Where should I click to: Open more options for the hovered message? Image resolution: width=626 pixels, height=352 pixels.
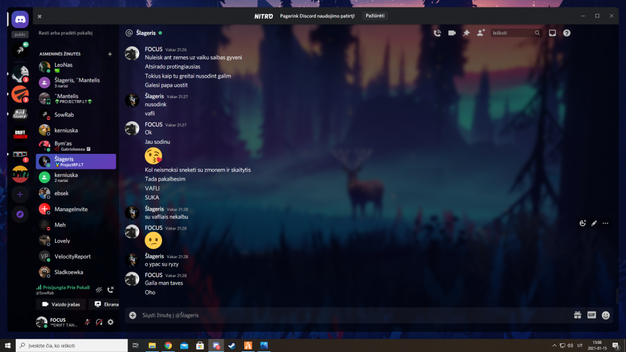[x=605, y=223]
